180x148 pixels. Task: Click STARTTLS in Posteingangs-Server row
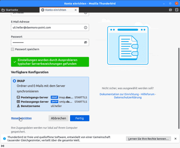point(81,97)
